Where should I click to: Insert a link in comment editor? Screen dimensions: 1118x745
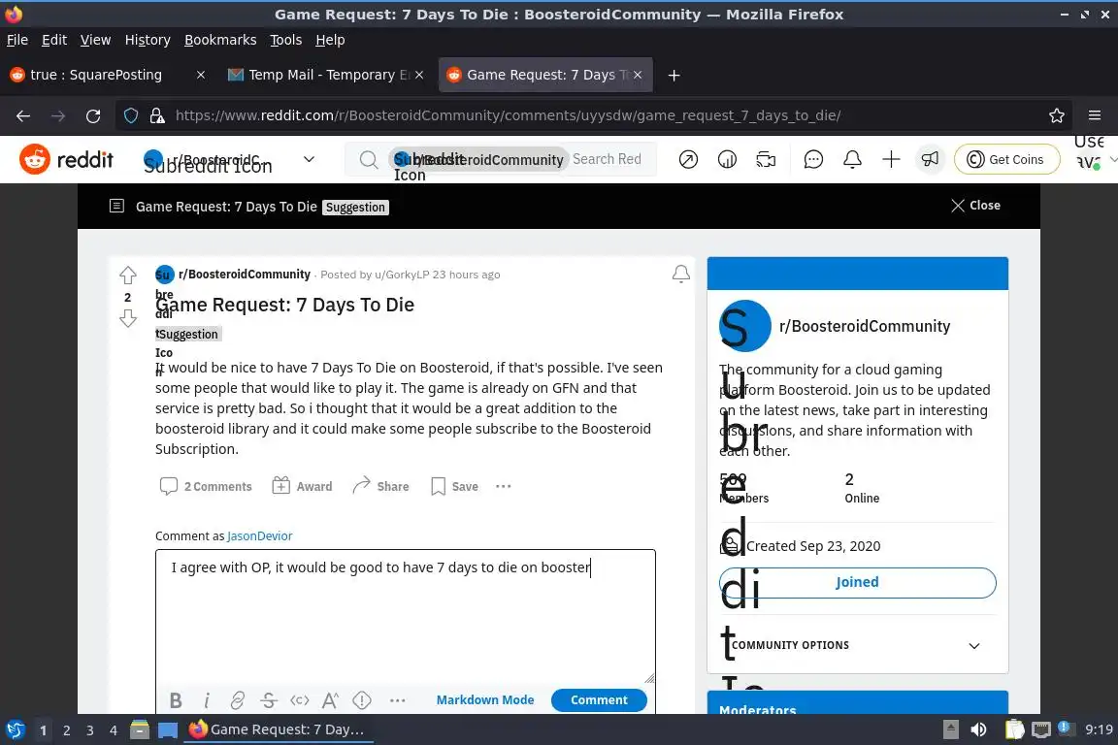(x=238, y=700)
